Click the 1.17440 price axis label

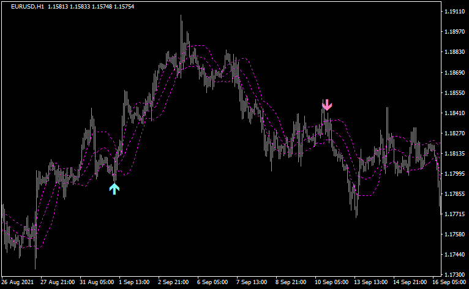(x=454, y=254)
